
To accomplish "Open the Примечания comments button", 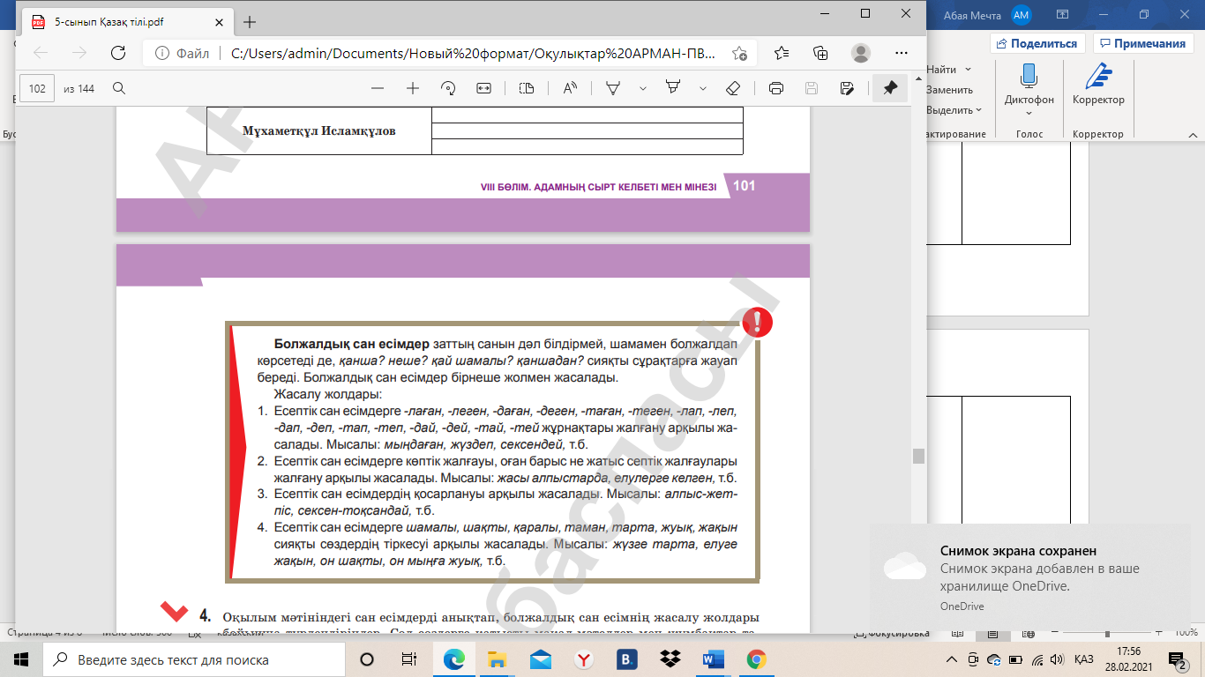I will tap(1142, 43).
